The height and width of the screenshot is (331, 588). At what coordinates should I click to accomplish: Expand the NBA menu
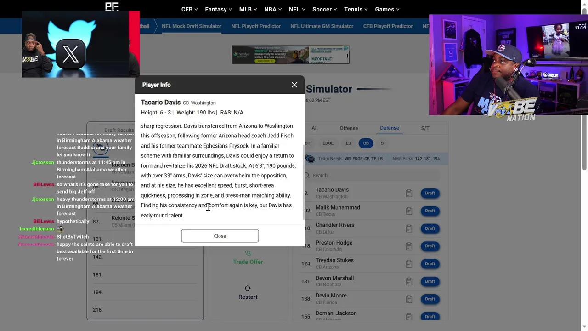click(x=273, y=9)
